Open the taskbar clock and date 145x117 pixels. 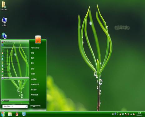click(x=139, y=114)
